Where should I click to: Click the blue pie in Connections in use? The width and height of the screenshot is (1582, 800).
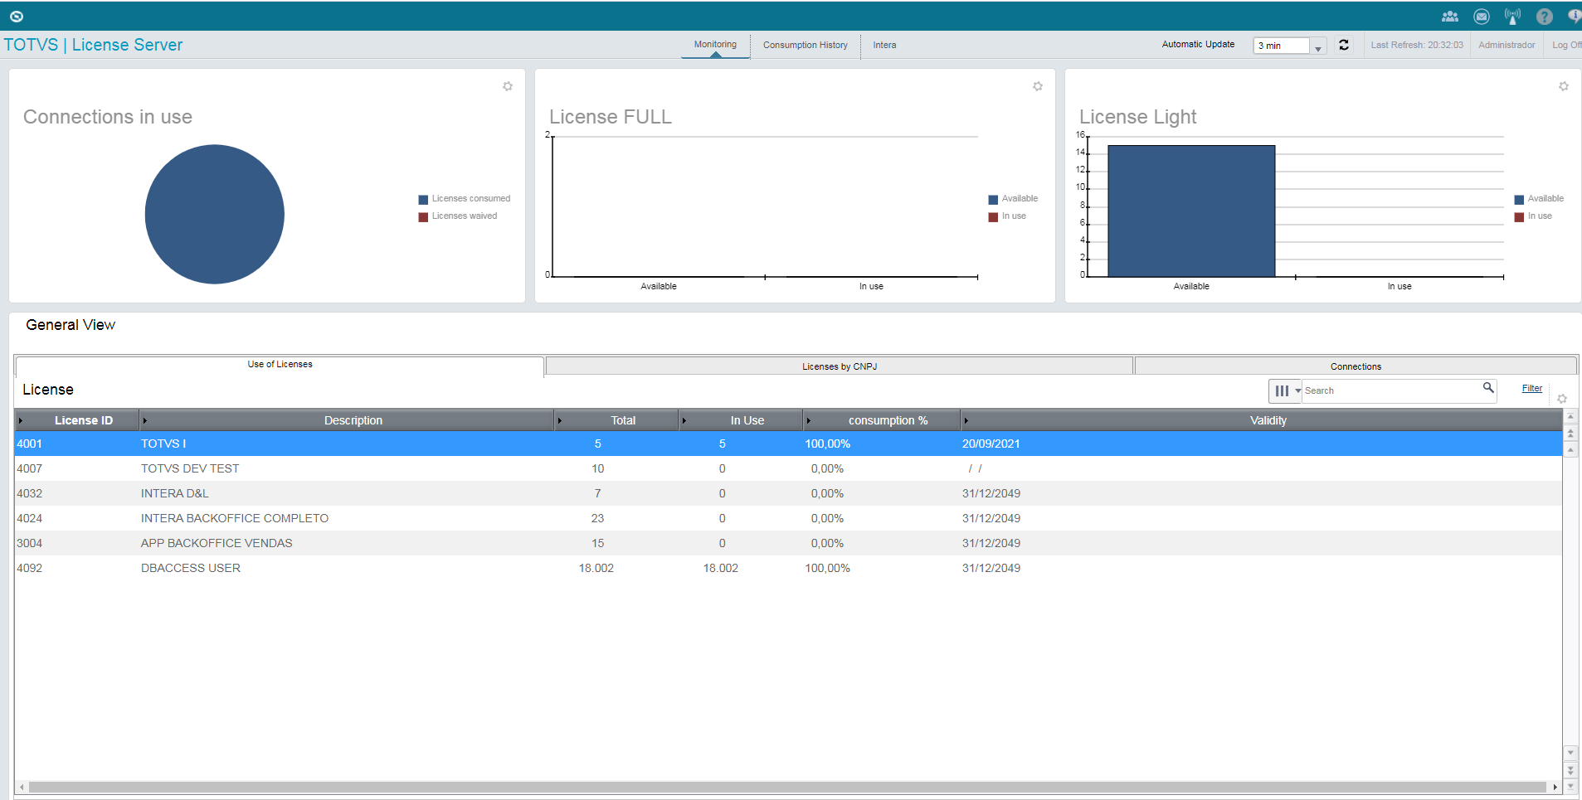(215, 215)
